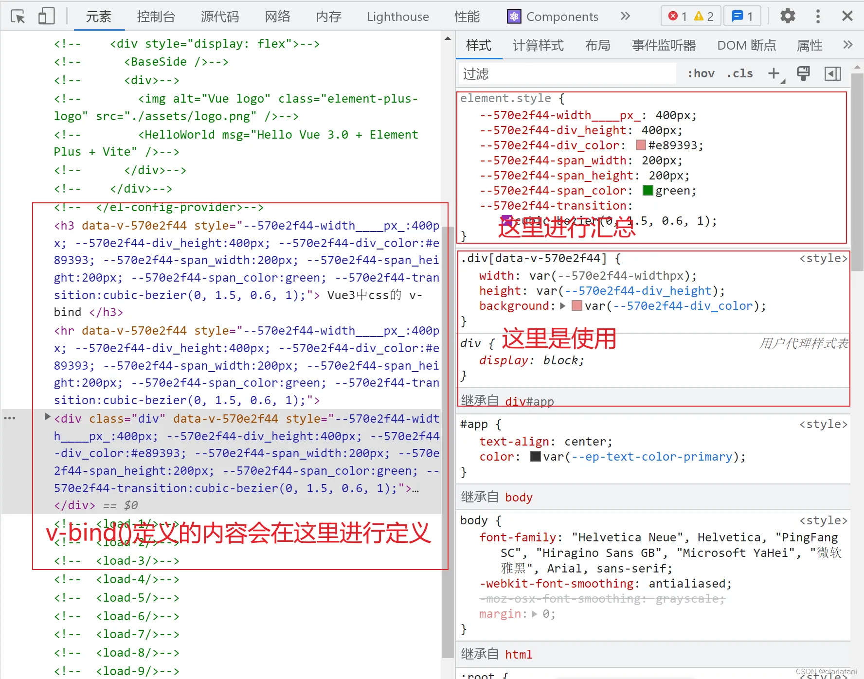Show more Styles pane tabs chevron
The height and width of the screenshot is (679, 864).
click(848, 45)
